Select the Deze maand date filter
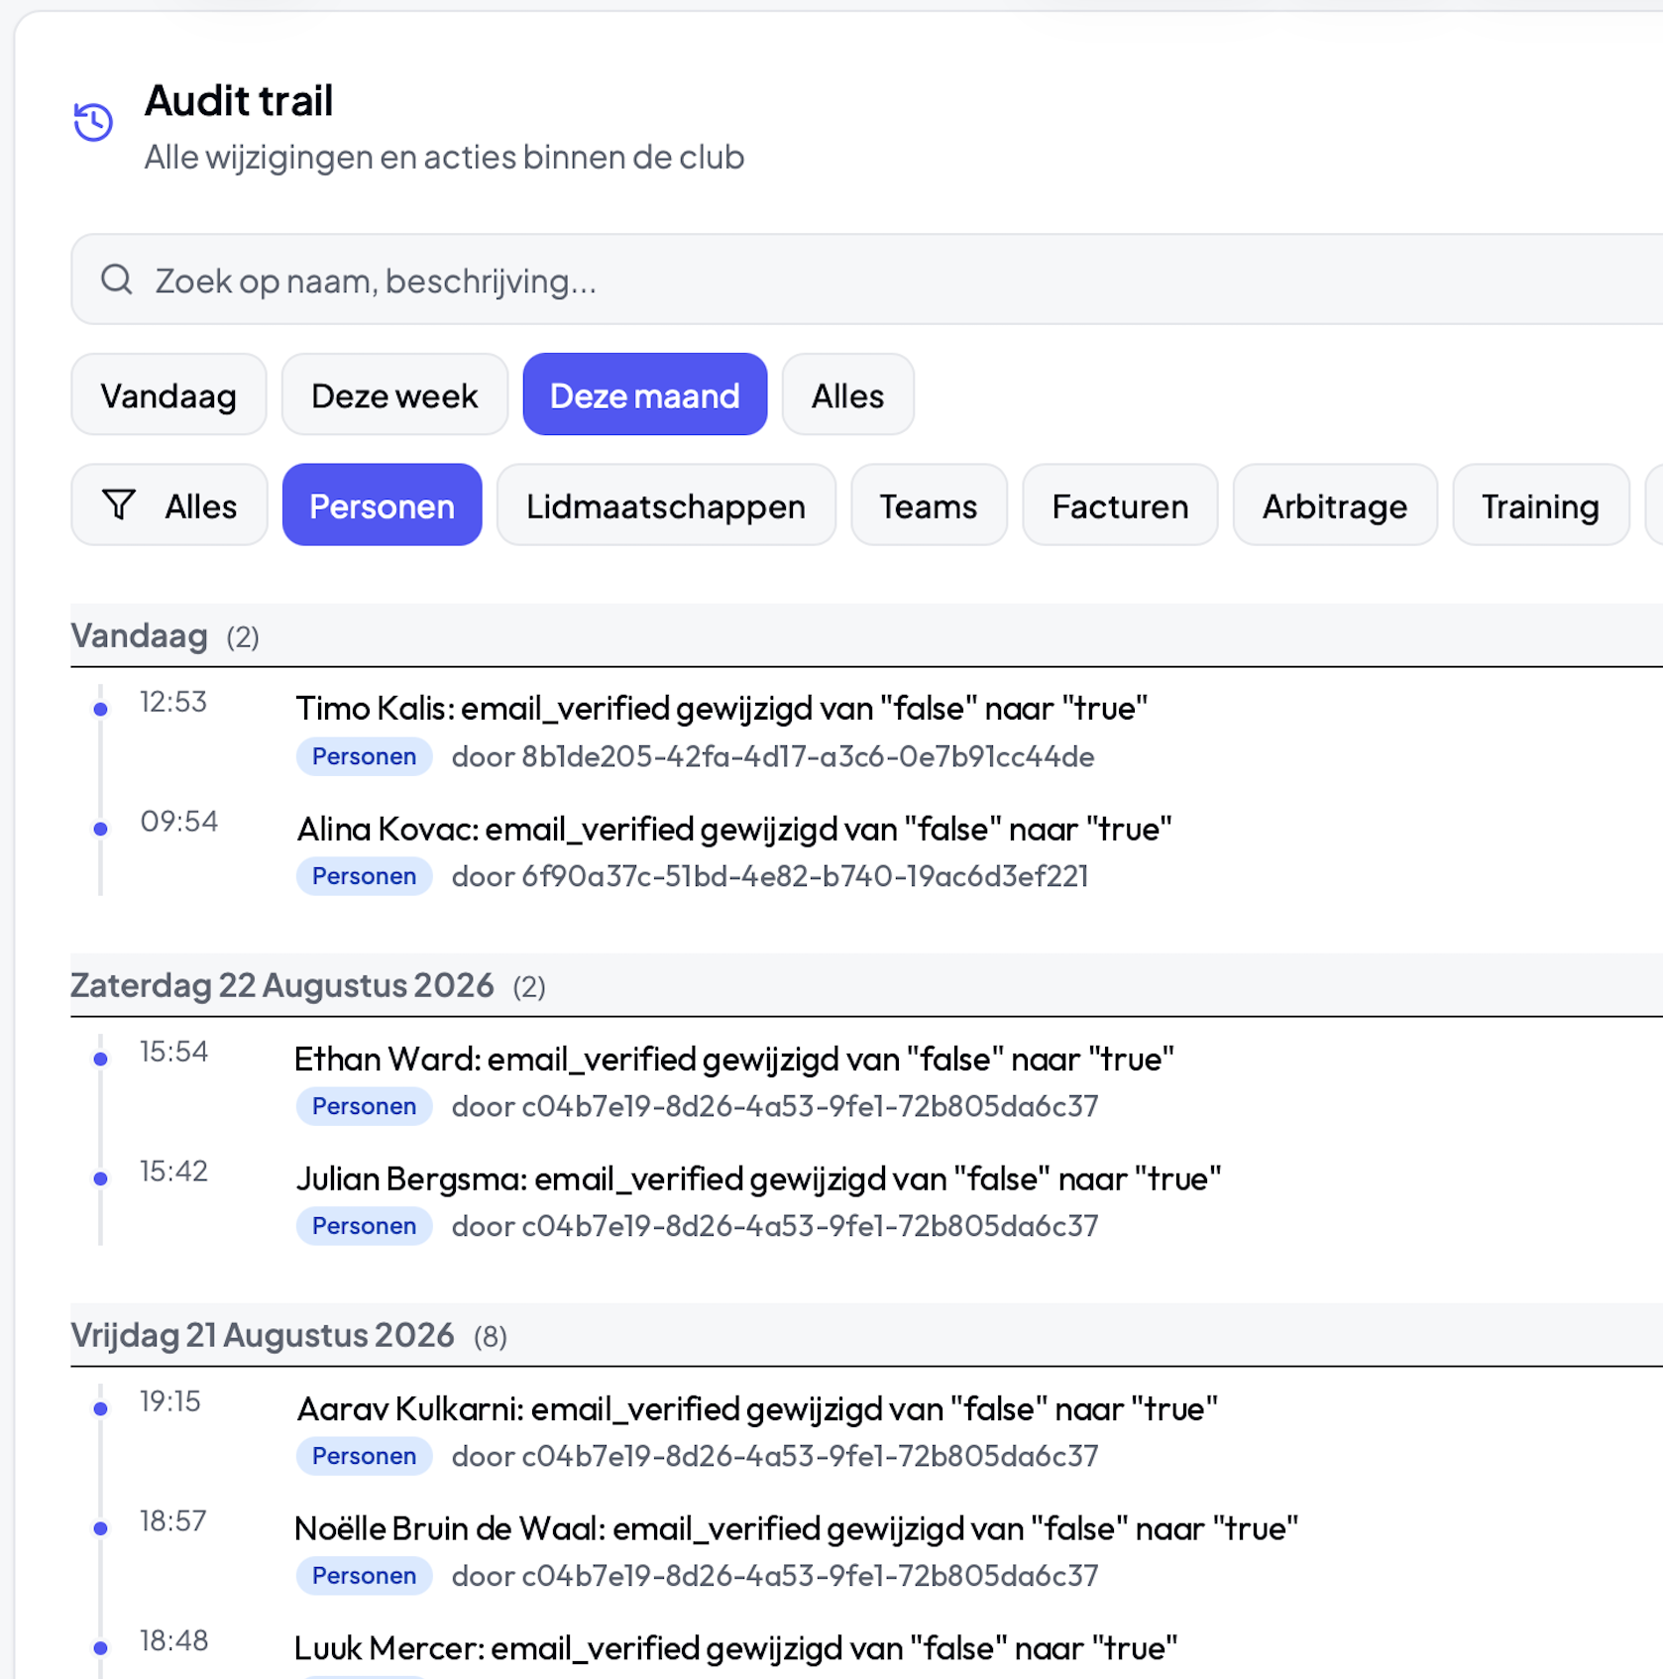This screenshot has width=1663, height=1679. (645, 394)
